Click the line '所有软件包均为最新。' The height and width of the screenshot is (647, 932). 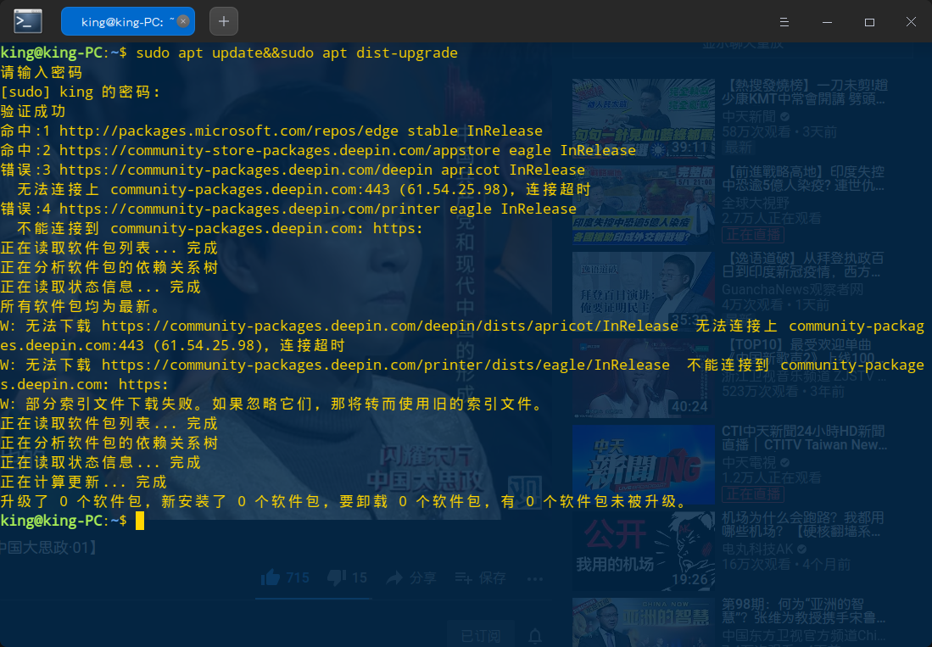81,307
